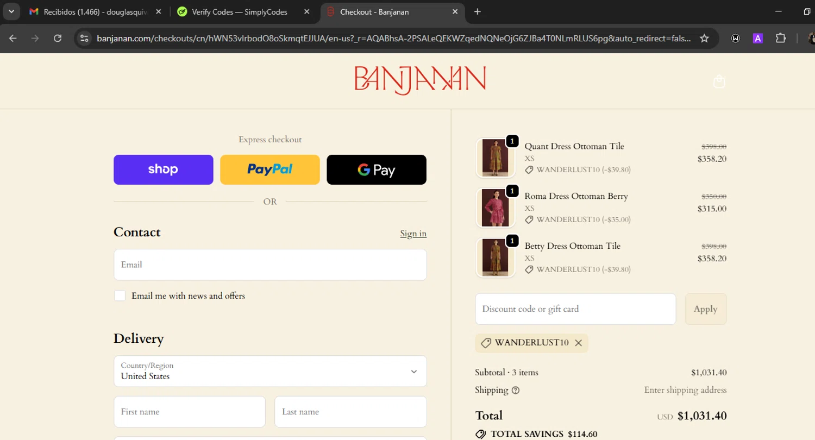Click Enter shipping address text
815x440 pixels.
click(685, 390)
